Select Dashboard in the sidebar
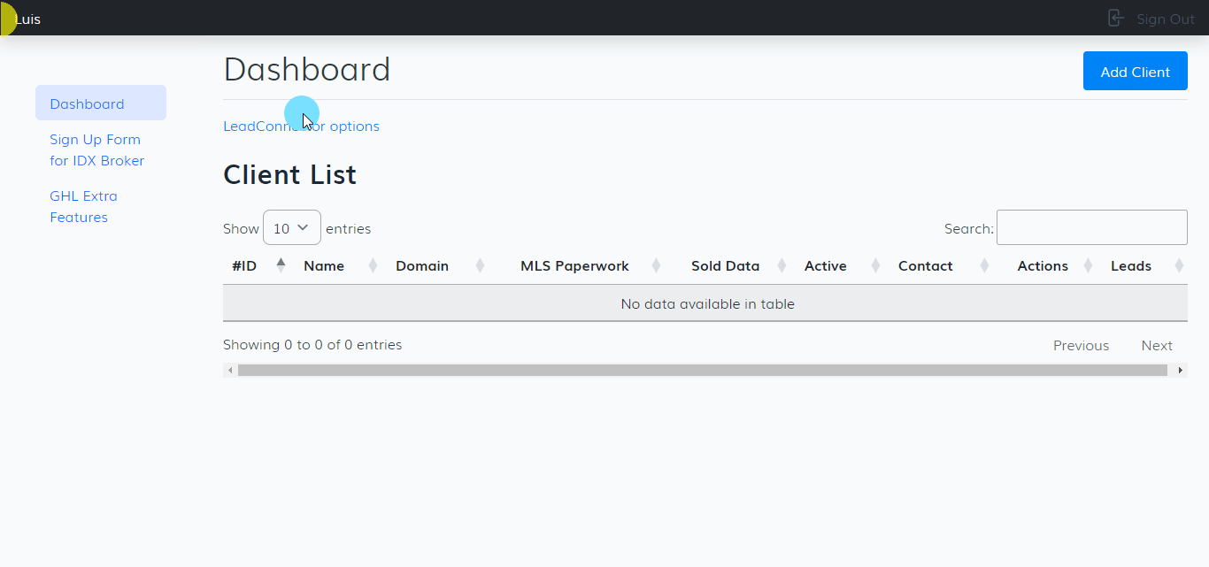Viewport: 1209px width, 567px height. click(x=87, y=103)
